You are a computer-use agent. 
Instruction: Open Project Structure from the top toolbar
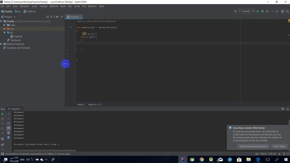point(283,11)
